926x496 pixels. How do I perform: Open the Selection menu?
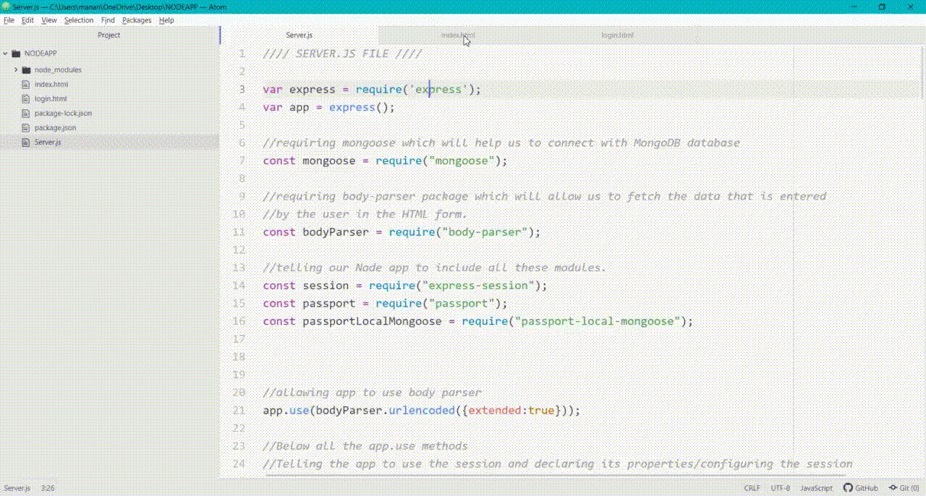tap(79, 20)
